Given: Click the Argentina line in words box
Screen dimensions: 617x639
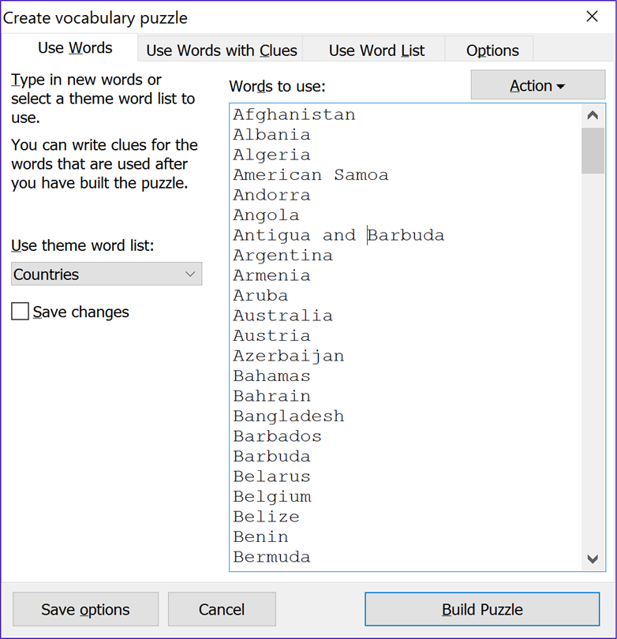Looking at the screenshot, I should (283, 256).
